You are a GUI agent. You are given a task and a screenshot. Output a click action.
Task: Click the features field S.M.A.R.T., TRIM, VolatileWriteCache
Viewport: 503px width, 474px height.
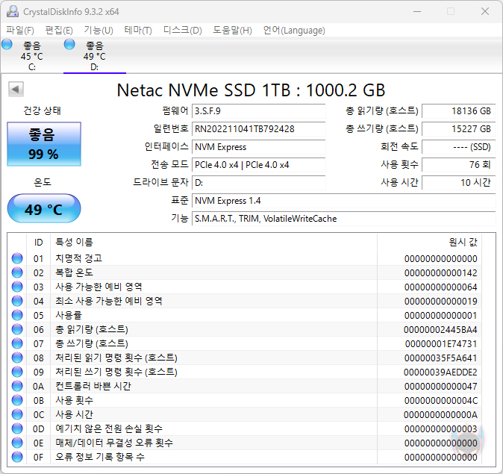click(343, 219)
